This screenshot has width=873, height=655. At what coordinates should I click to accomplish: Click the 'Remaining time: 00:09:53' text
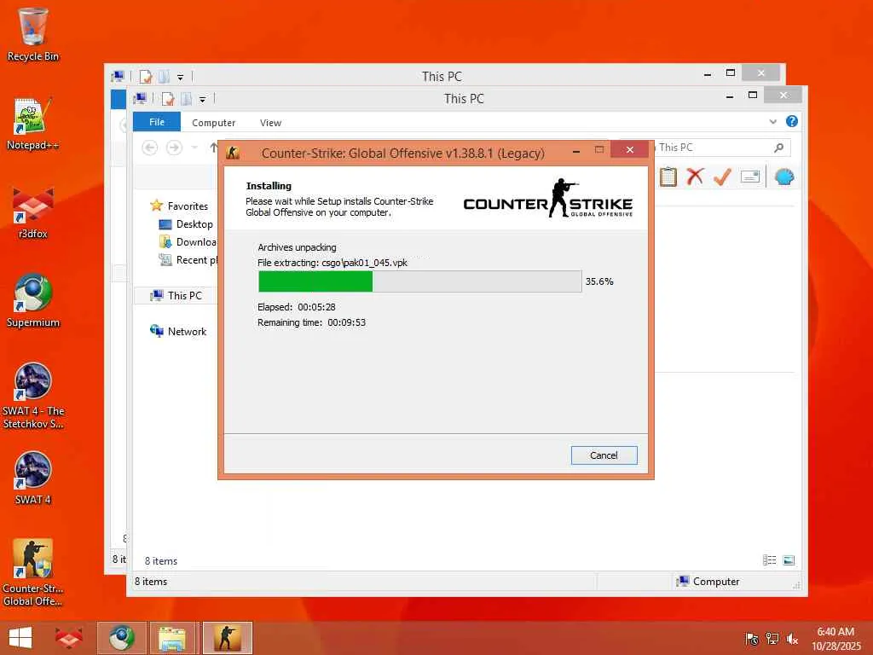tap(311, 322)
